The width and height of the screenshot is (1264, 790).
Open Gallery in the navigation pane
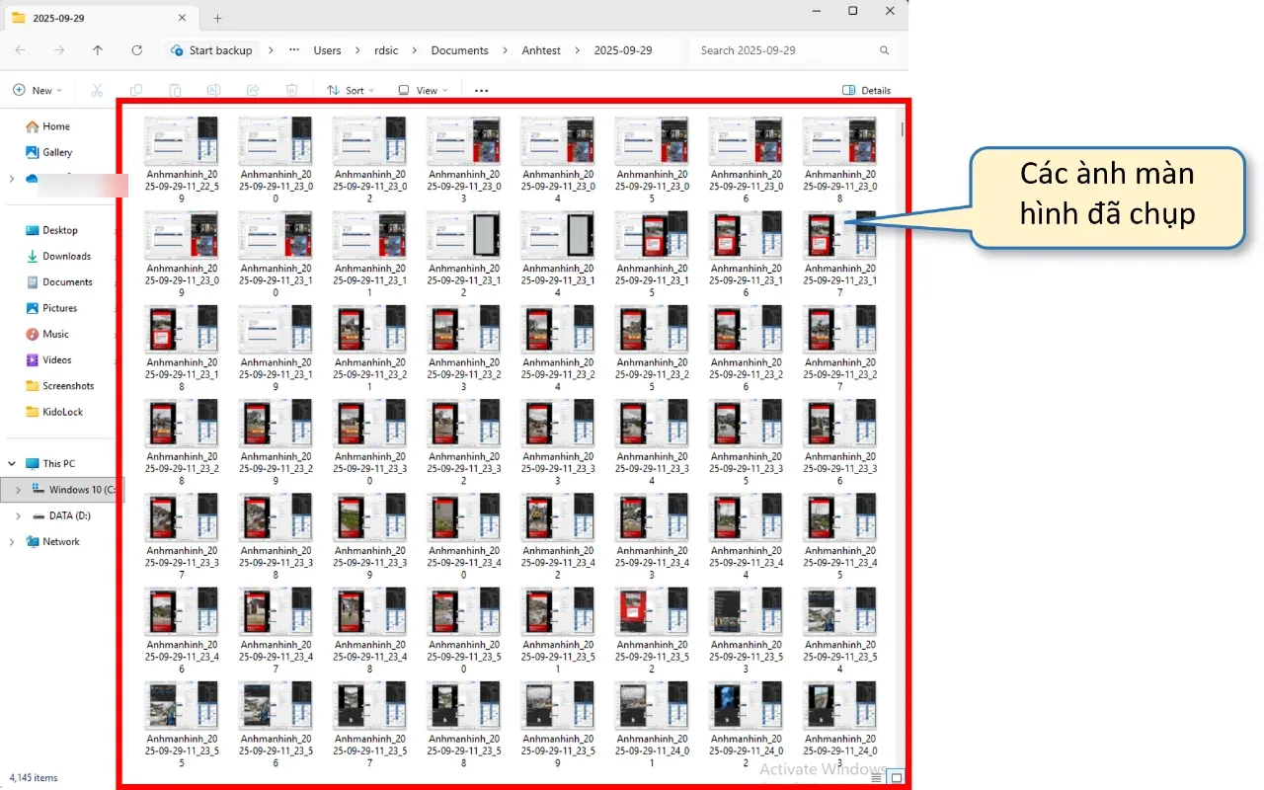(57, 152)
